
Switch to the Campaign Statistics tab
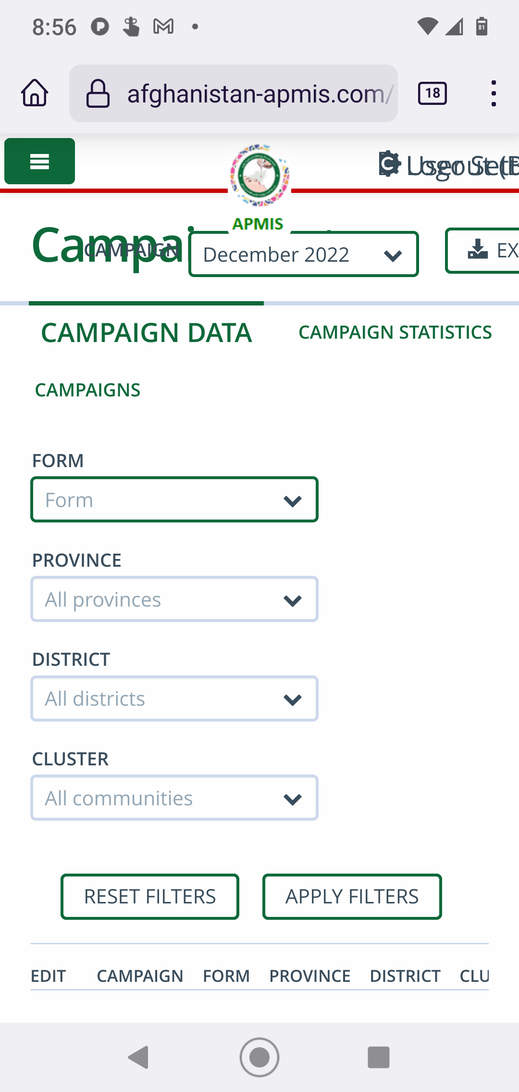click(x=395, y=332)
